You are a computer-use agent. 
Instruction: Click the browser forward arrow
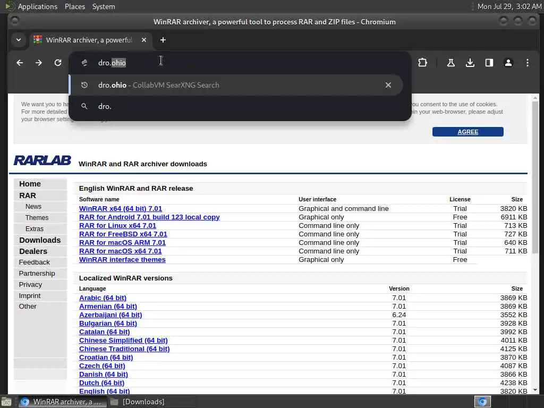pos(38,63)
